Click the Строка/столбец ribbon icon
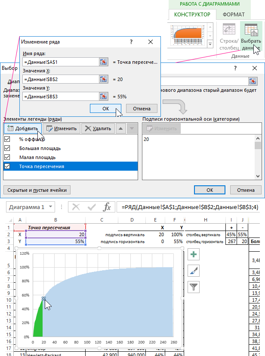265x356 pixels. [228, 30]
